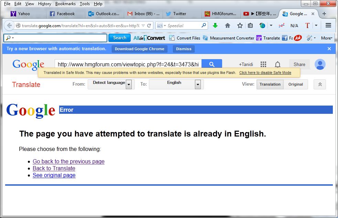
Task: Switch to the HMGforum tab
Action: [221, 14]
